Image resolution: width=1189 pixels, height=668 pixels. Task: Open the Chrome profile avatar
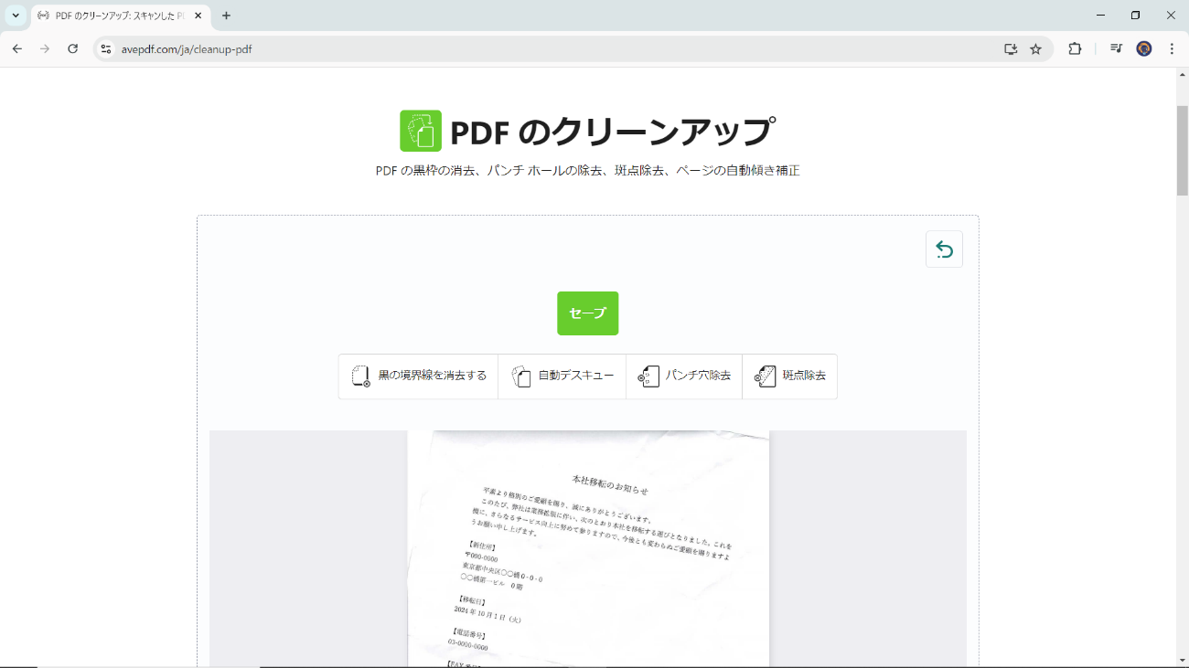(1144, 49)
